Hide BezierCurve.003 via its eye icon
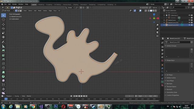The height and width of the screenshot is (109, 194). coord(189,25)
